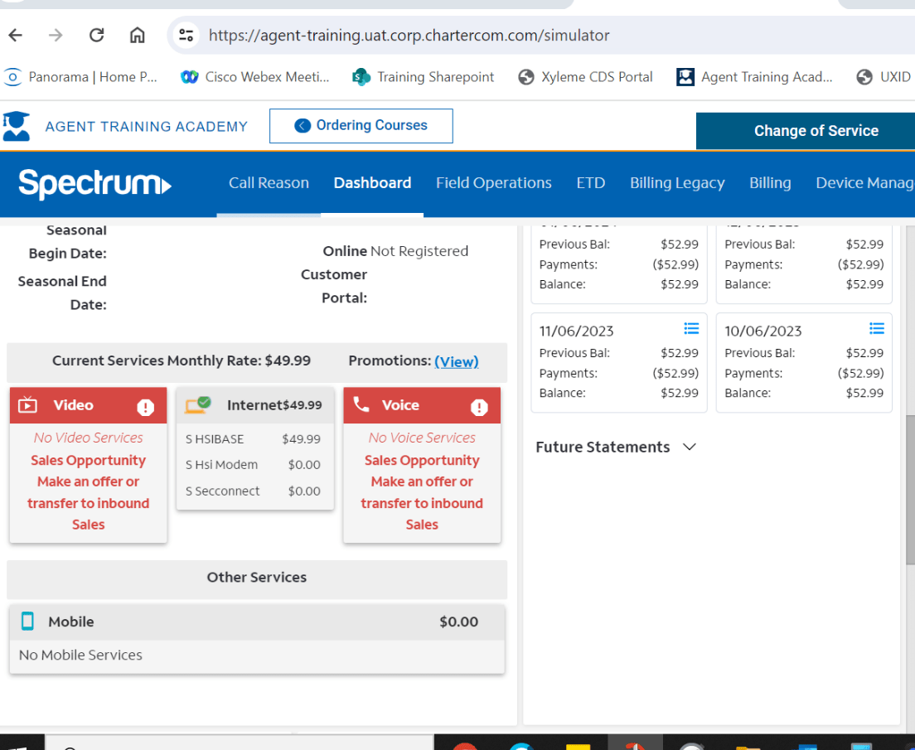Click the Internet laptop status icon
This screenshot has height=750, width=915.
(x=197, y=404)
